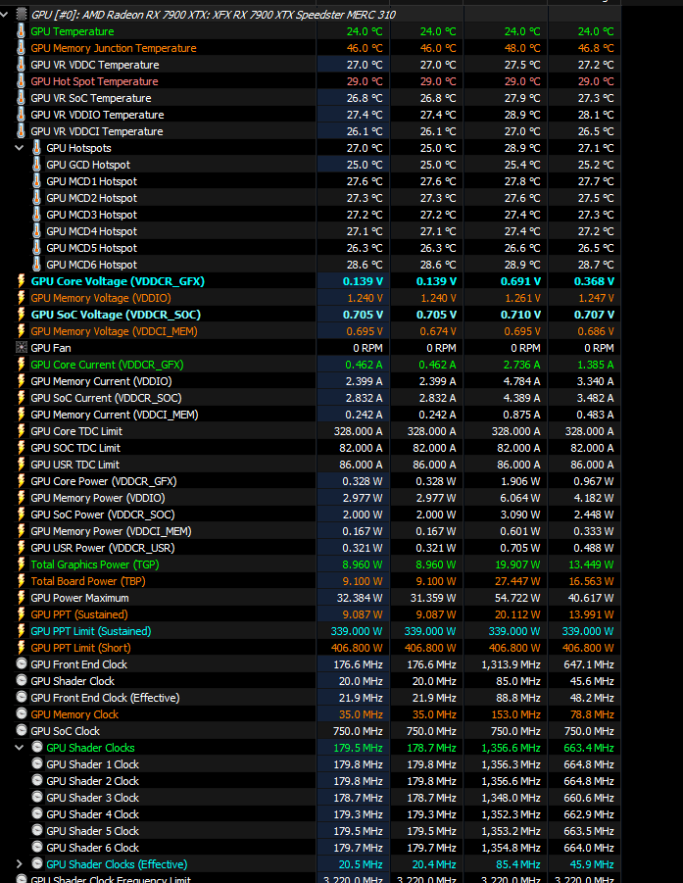Click clock icon beside GPU Memory Clock
The height and width of the screenshot is (883, 683).
[22, 713]
